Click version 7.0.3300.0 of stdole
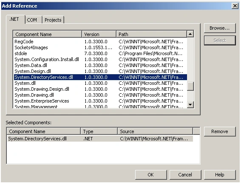Viewport: 241px width, 184px height. 96,53
